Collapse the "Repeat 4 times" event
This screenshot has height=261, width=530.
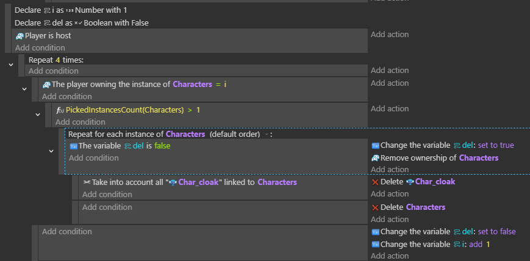coord(10,64)
